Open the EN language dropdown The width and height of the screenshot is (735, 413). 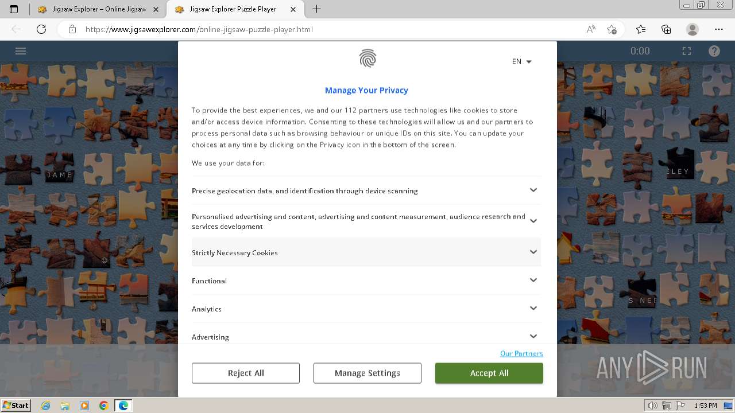tap(521, 61)
